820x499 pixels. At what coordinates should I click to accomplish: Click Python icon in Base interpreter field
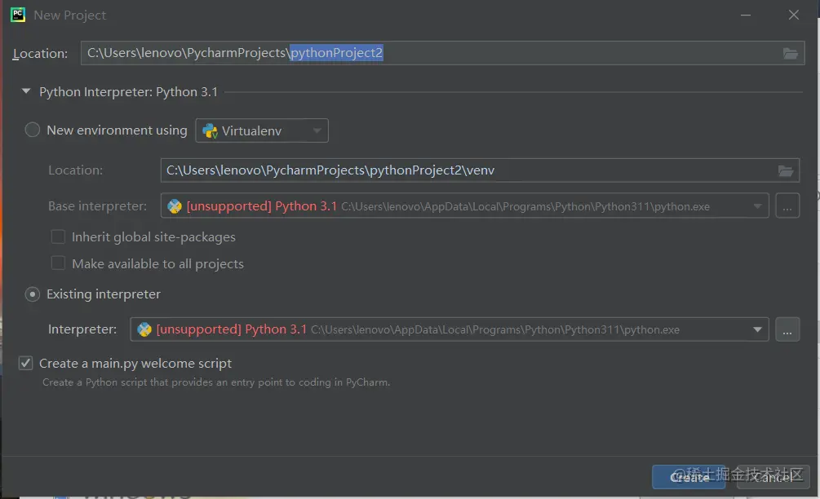click(174, 206)
